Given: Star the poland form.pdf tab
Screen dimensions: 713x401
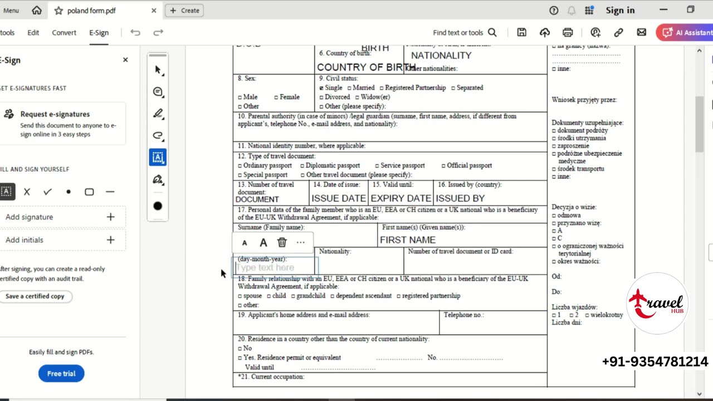Looking at the screenshot, I should pyautogui.click(x=58, y=11).
